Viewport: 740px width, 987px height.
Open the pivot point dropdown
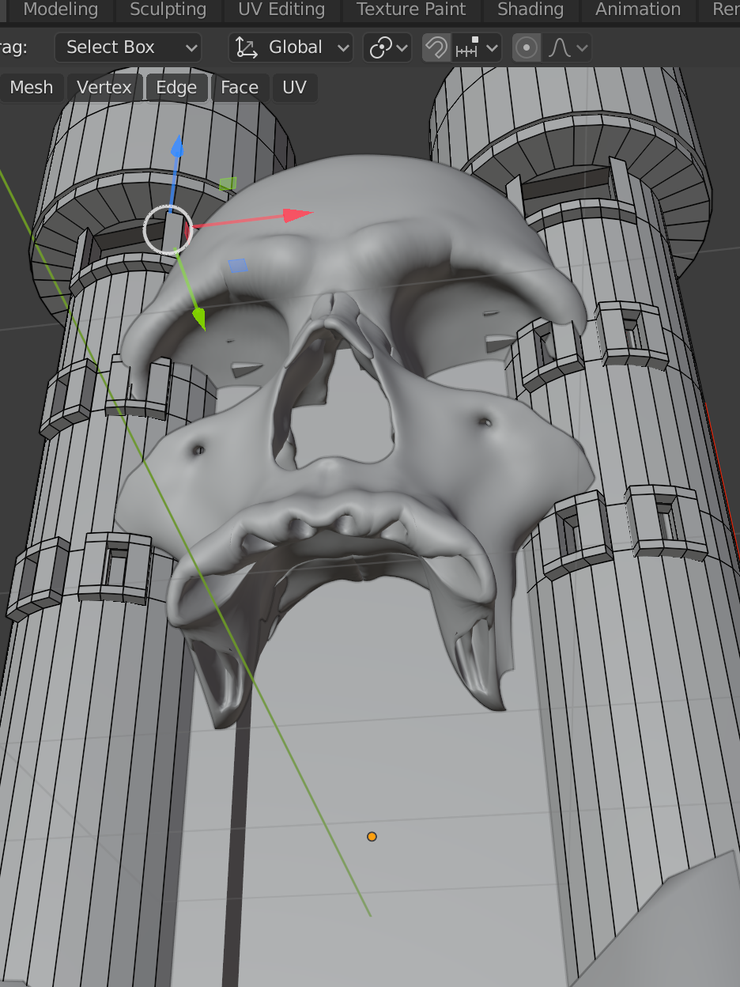click(387, 47)
